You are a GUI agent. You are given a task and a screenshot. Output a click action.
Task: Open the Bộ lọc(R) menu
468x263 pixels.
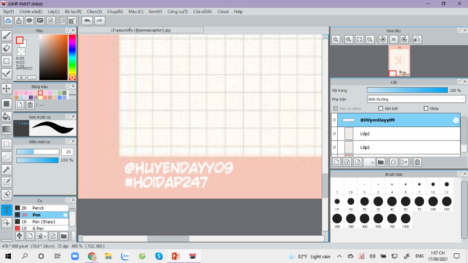coord(73,11)
